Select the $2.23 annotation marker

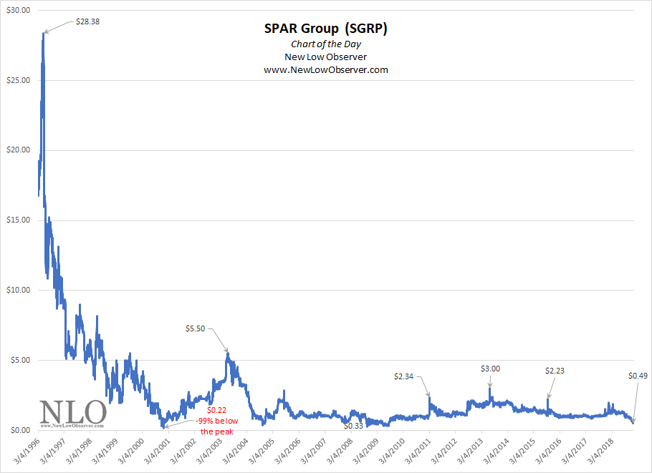[555, 371]
